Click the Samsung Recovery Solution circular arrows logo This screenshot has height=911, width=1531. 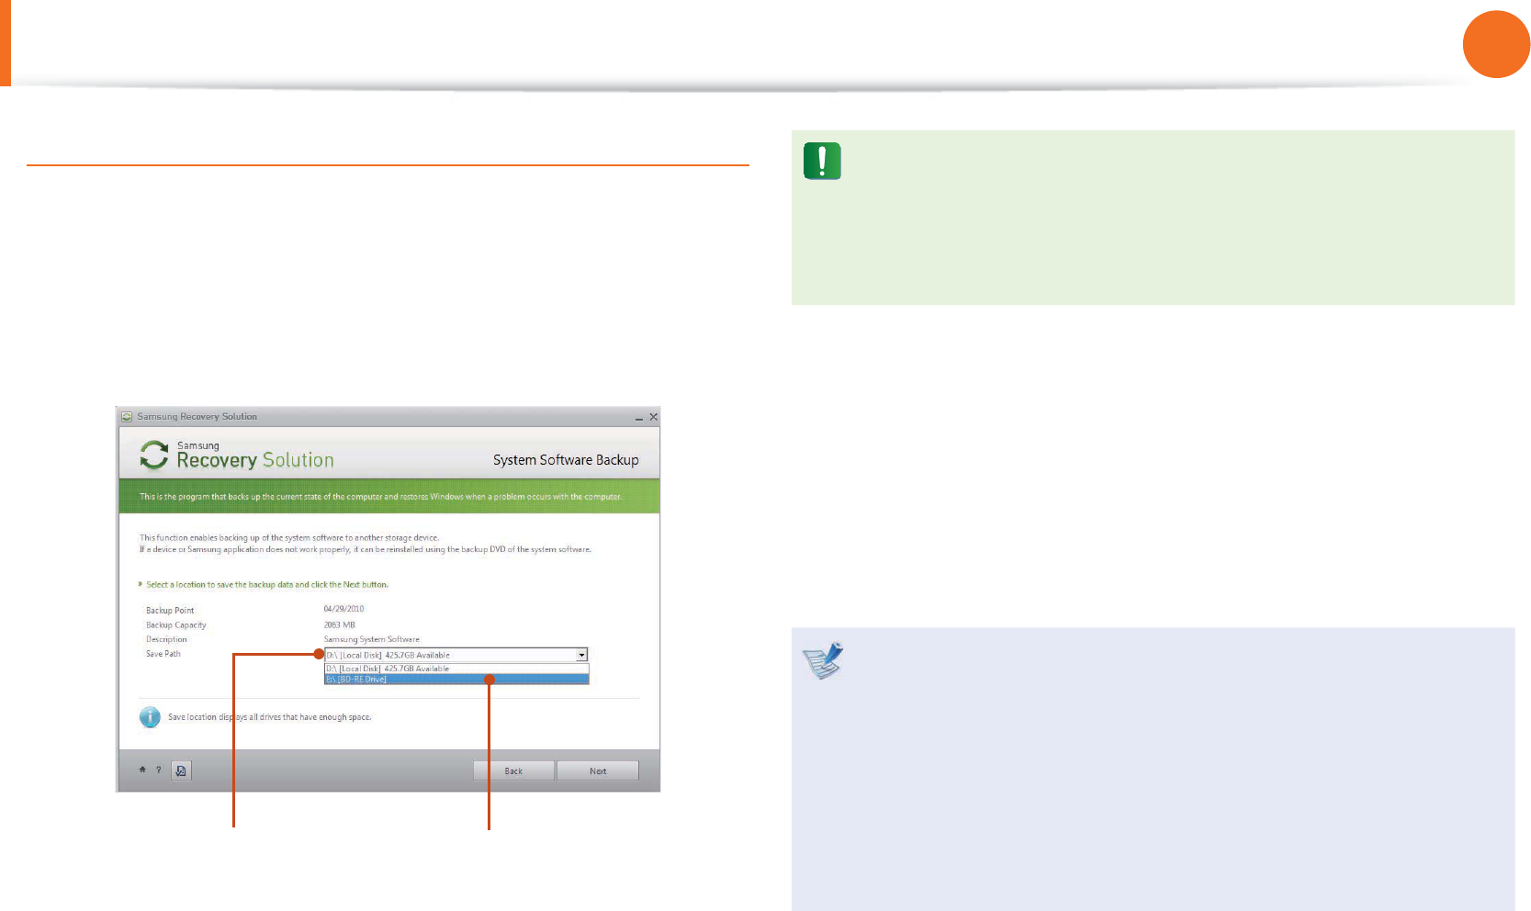click(x=154, y=455)
